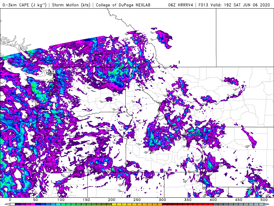Viewport: 274px width, 206px height.
Task: Click the '0-3km CAPE (J kg⁻¹)' title text
Action: pyautogui.click(x=24, y=5)
